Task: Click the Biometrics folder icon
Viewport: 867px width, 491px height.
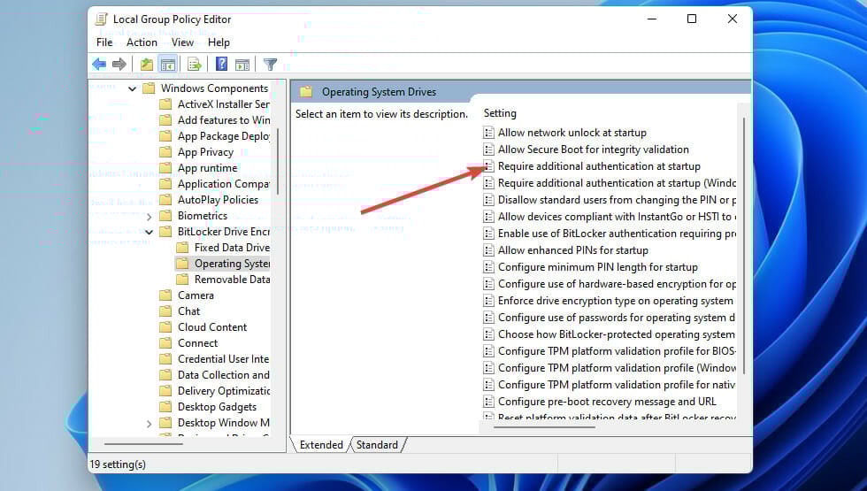Action: (165, 216)
